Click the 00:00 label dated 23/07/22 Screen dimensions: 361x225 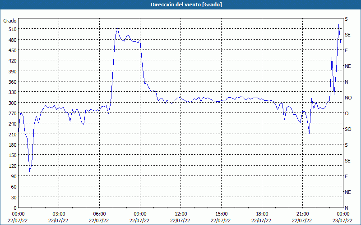[343, 214]
